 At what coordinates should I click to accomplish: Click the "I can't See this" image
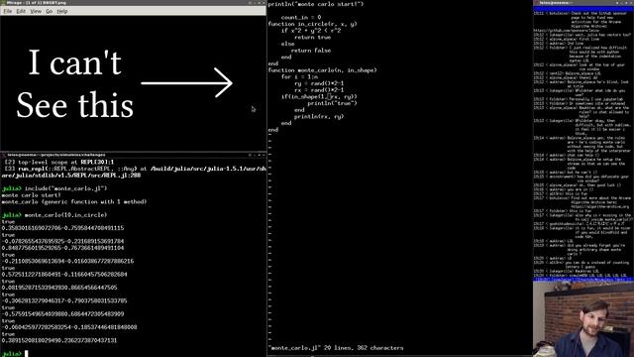coord(133,83)
